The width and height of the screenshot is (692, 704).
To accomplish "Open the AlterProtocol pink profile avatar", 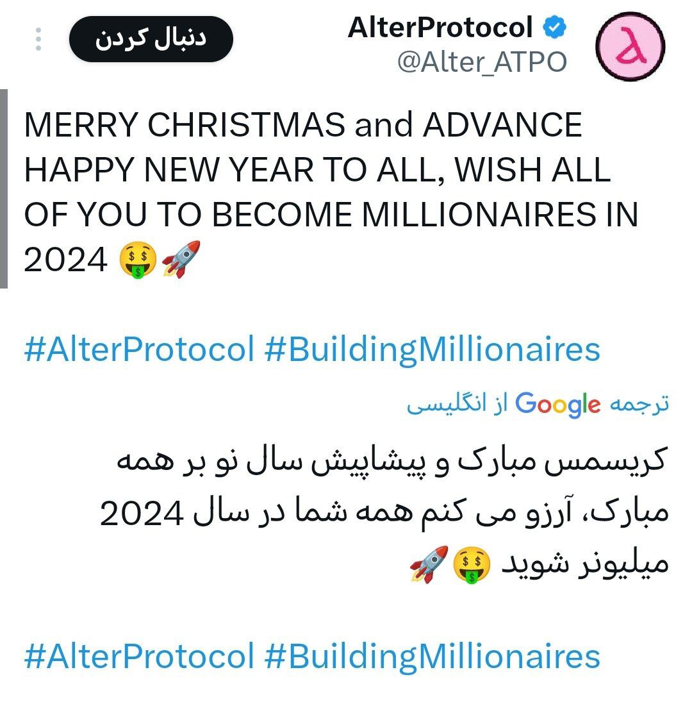I will (630, 47).
